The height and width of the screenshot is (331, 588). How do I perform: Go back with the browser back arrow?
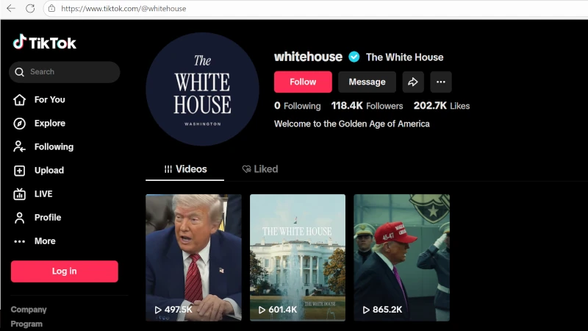pyautogui.click(x=11, y=8)
